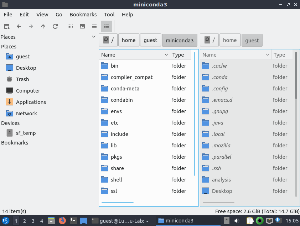The height and width of the screenshot is (226, 300).
Task: Launch Firefox from the taskbar
Action: 62,221
